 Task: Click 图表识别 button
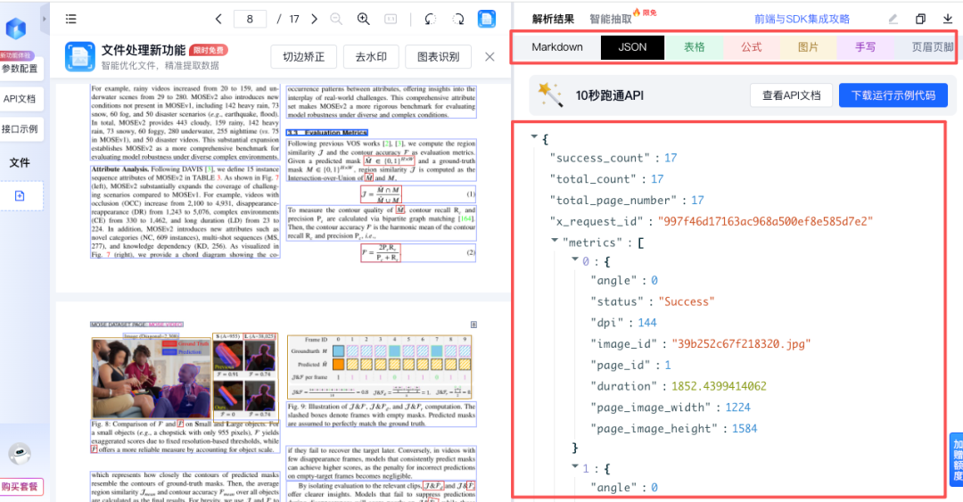pos(438,56)
